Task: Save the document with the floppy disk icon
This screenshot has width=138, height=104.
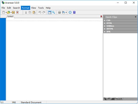Action: pos(13,12)
